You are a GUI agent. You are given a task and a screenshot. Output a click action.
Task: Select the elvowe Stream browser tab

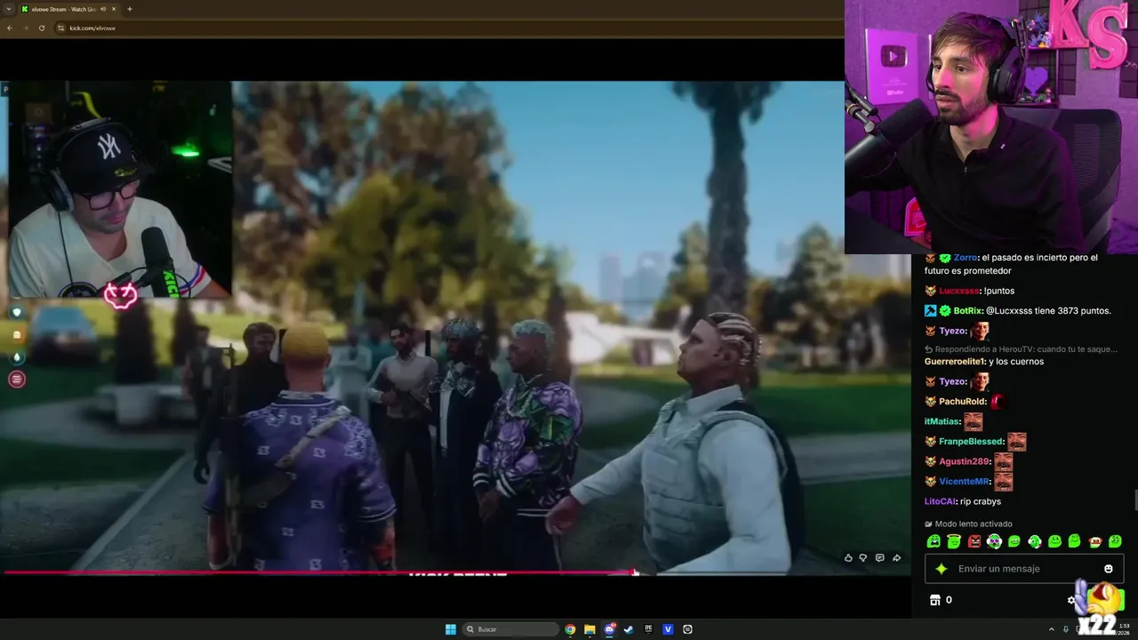(64, 9)
